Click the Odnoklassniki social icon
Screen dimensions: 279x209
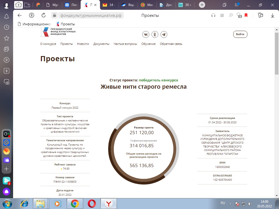click(155, 34)
